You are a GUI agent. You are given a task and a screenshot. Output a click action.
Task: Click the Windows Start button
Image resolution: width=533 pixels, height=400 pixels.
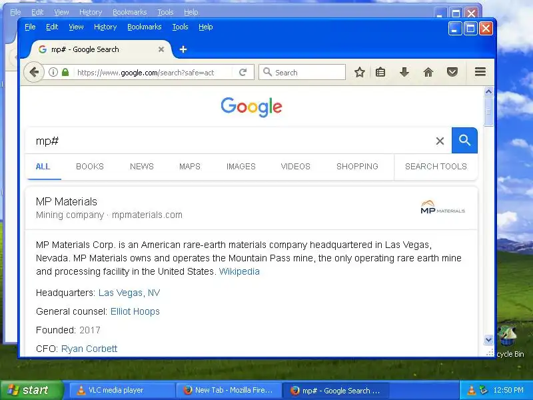click(31, 390)
